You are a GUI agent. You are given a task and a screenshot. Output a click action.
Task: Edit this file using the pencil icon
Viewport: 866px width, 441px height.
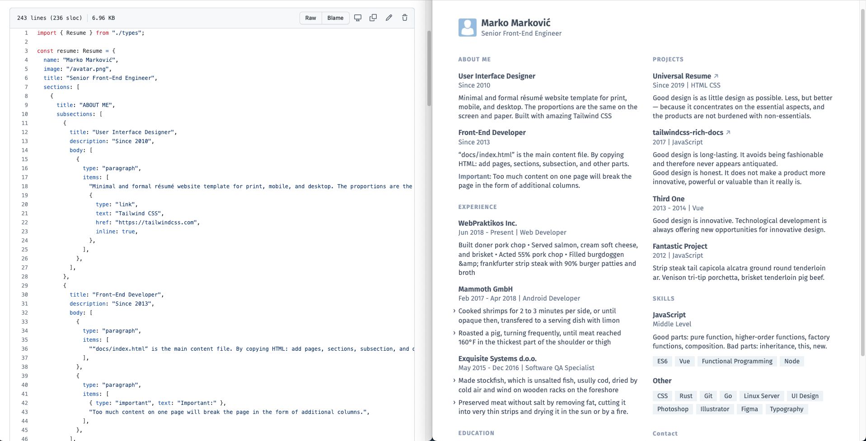[x=388, y=18]
